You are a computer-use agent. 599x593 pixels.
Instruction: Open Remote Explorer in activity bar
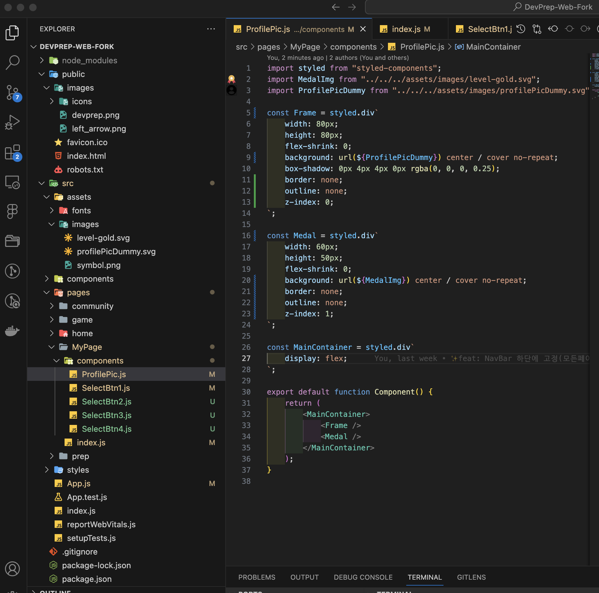point(12,182)
